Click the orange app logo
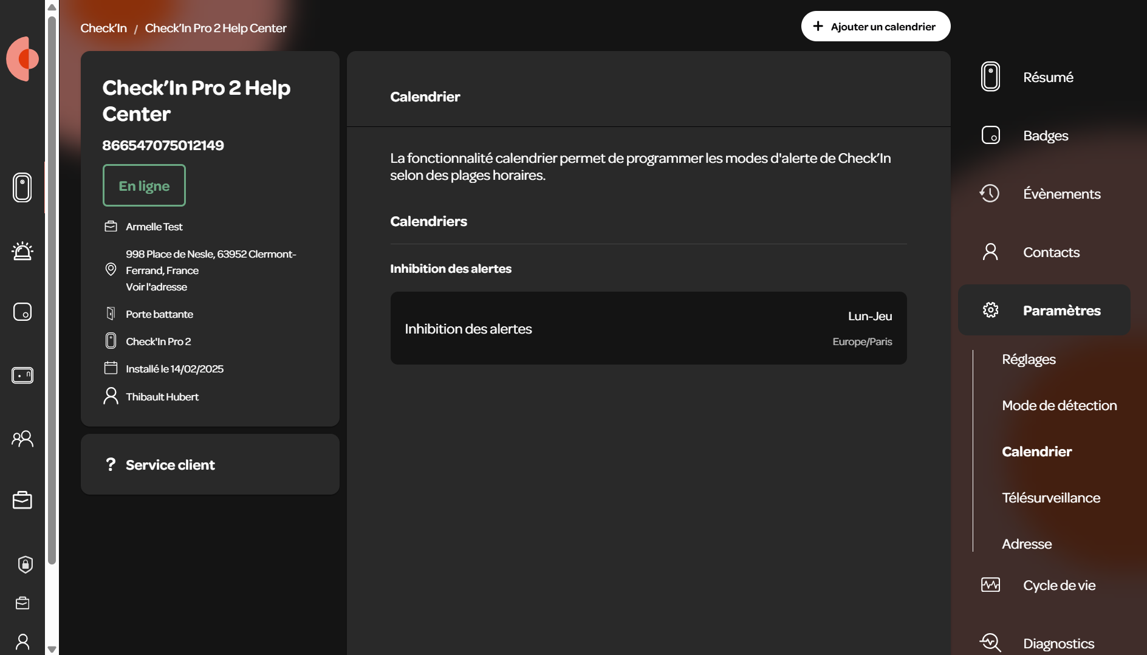This screenshot has width=1147, height=655. pyautogui.click(x=23, y=59)
